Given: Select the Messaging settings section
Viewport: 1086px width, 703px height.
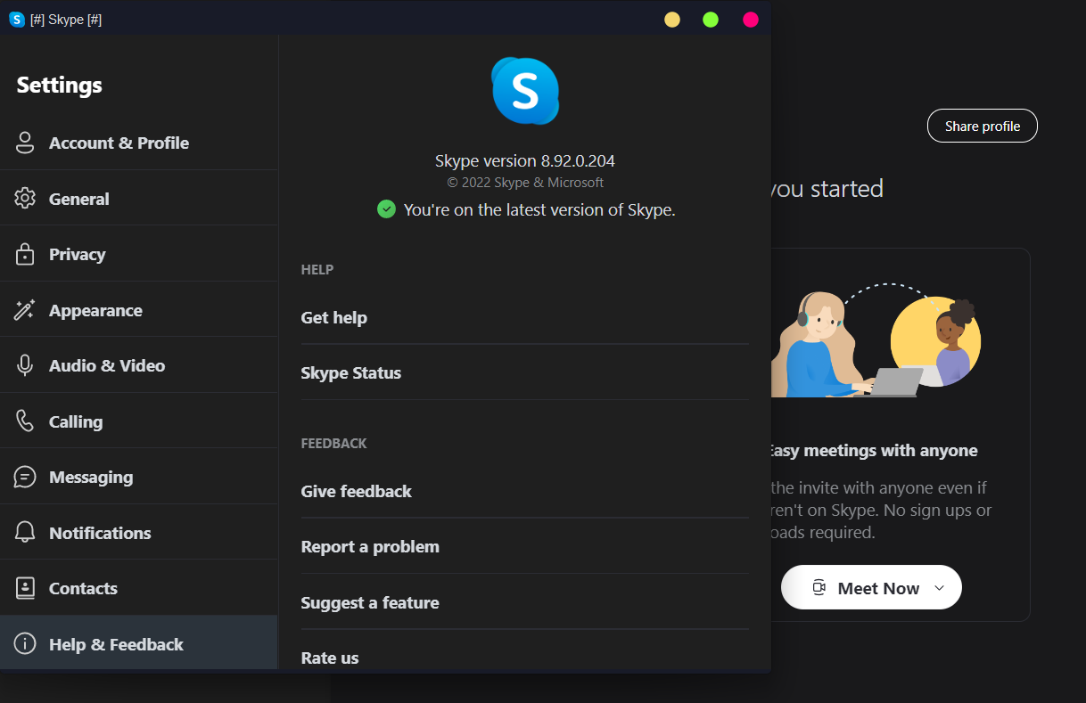Looking at the screenshot, I should point(139,477).
